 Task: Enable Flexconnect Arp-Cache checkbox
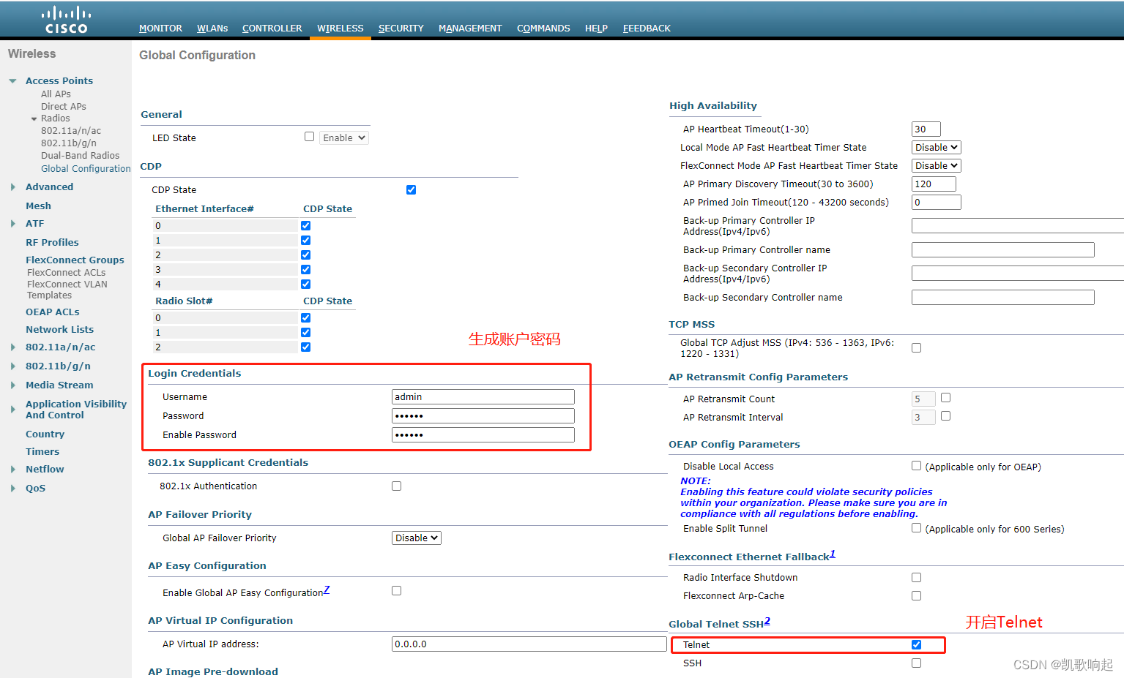(916, 596)
